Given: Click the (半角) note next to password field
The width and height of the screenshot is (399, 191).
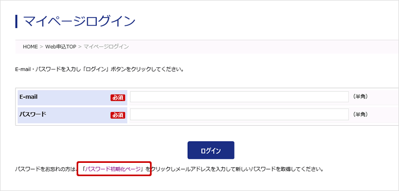Looking at the screenshot, I should point(360,115).
